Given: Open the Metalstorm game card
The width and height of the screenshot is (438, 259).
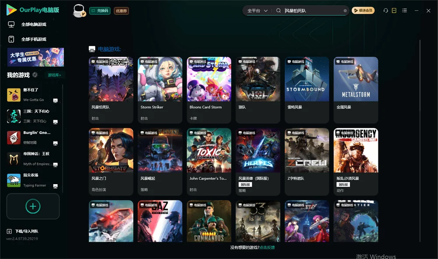Looking at the screenshot, I should tap(356, 90).
